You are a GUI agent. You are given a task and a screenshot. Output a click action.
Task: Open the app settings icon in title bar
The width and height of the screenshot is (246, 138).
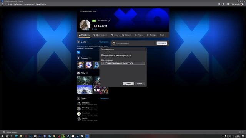click(238, 1)
